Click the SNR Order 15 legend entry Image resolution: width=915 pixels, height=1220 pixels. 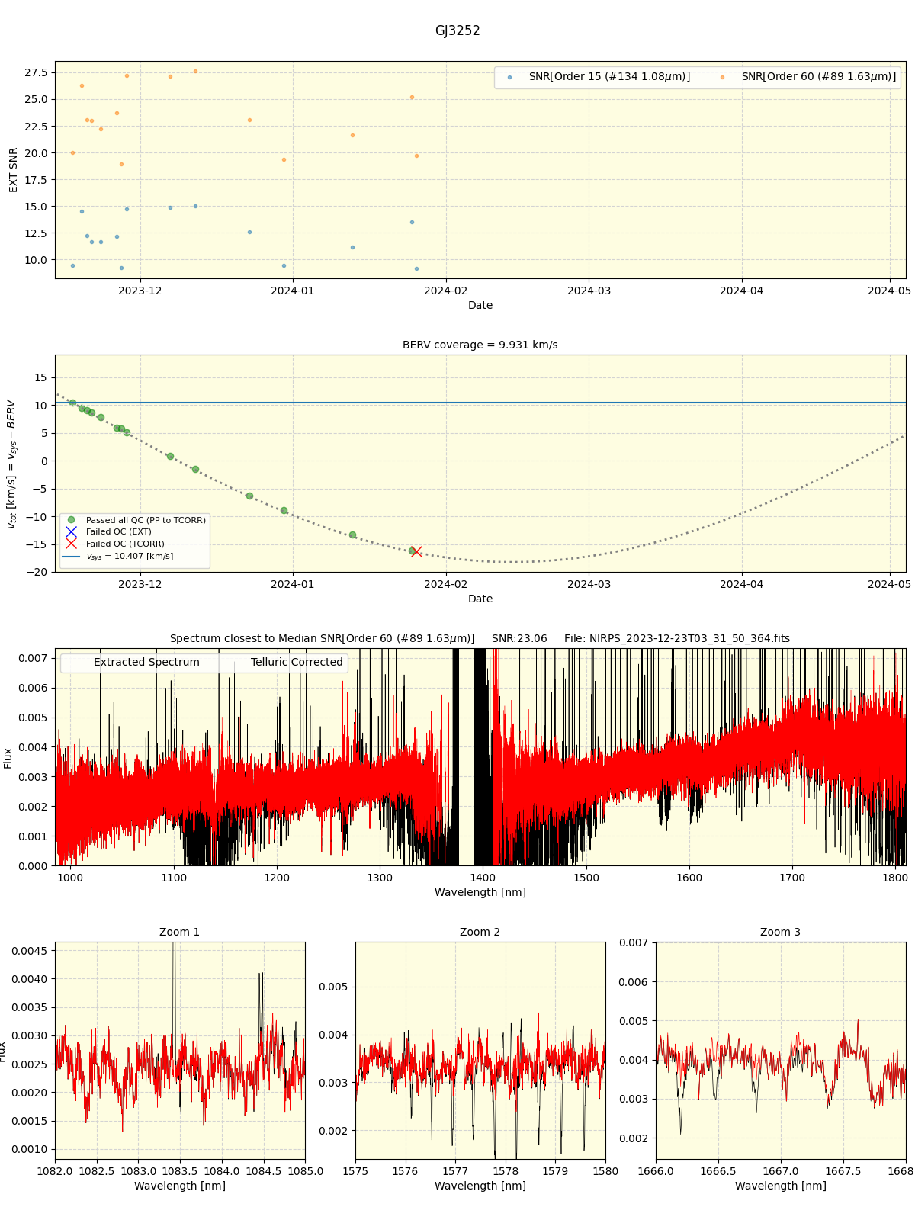click(x=599, y=77)
